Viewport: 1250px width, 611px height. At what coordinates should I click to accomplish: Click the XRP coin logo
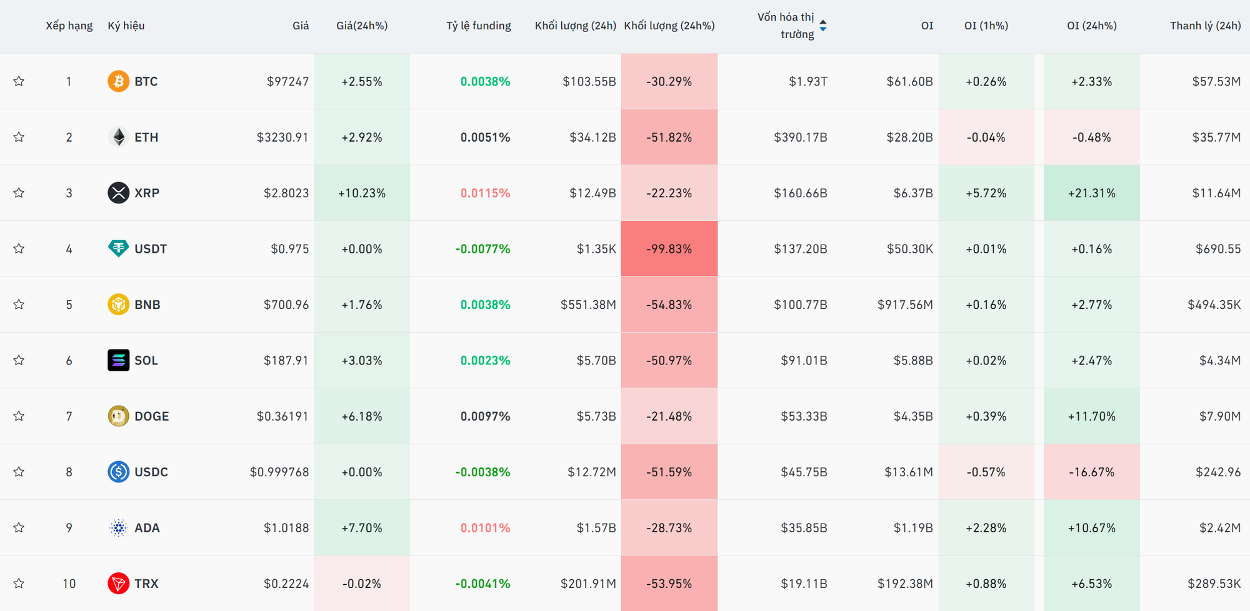118,193
